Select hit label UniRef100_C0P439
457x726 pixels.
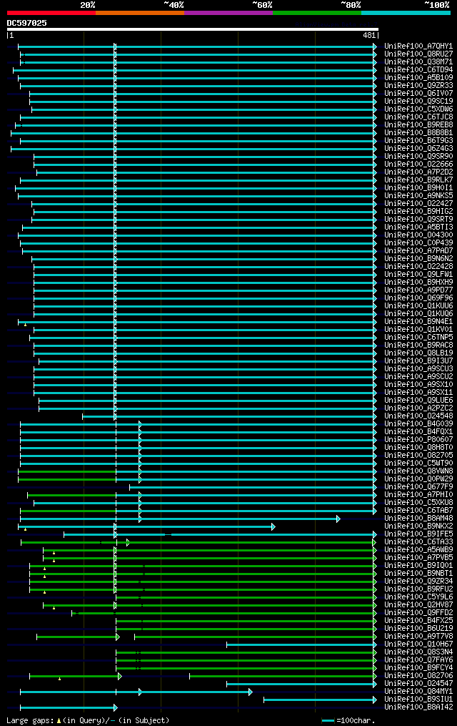point(418,243)
